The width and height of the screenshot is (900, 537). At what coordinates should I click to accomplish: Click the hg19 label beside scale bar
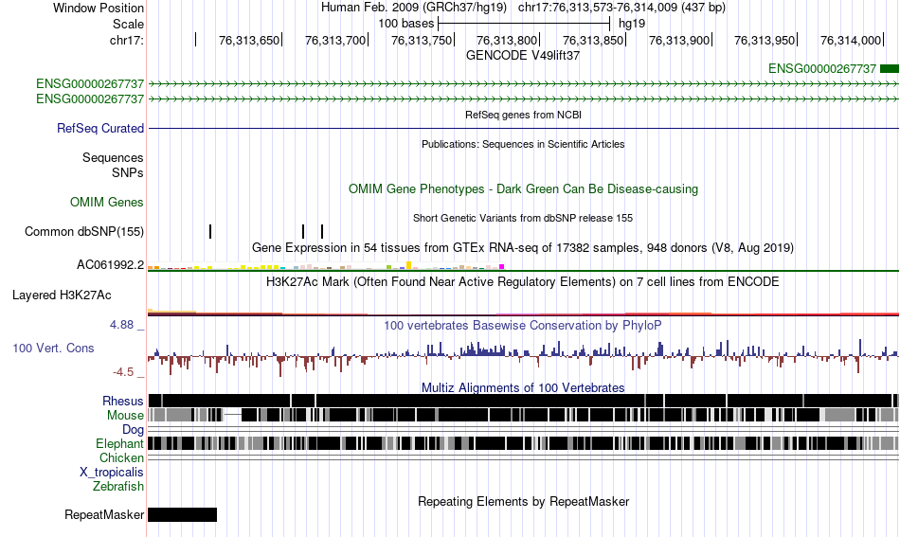(632, 24)
